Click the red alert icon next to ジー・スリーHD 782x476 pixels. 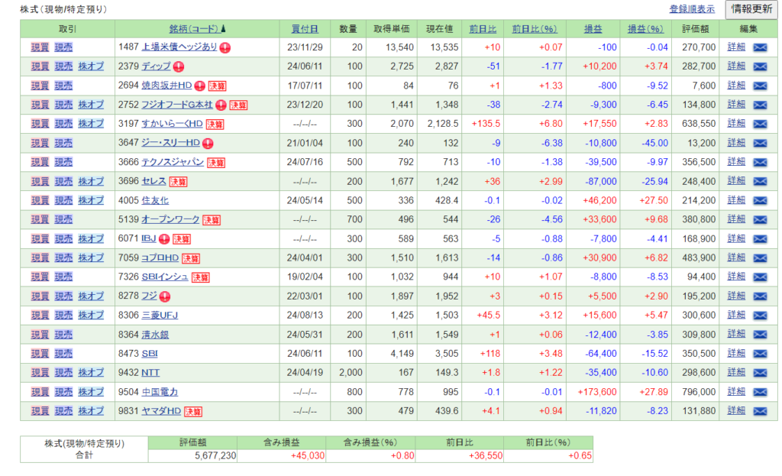pyautogui.click(x=207, y=143)
